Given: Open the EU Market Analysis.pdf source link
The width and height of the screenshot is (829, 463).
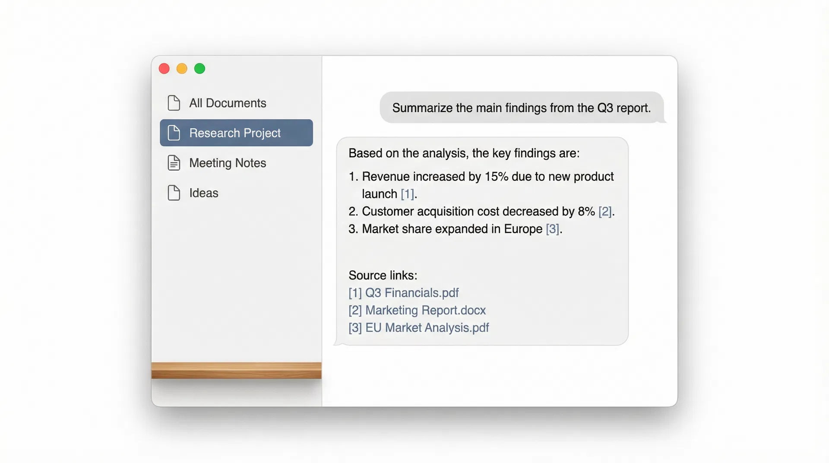Looking at the screenshot, I should pyautogui.click(x=418, y=327).
